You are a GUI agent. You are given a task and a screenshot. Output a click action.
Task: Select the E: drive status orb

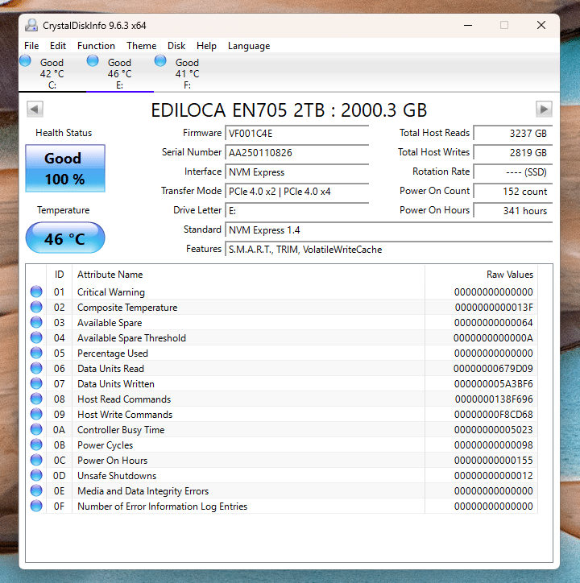pyautogui.click(x=93, y=60)
